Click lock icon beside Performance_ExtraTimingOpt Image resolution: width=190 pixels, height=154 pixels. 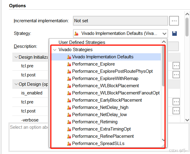coord(69,129)
